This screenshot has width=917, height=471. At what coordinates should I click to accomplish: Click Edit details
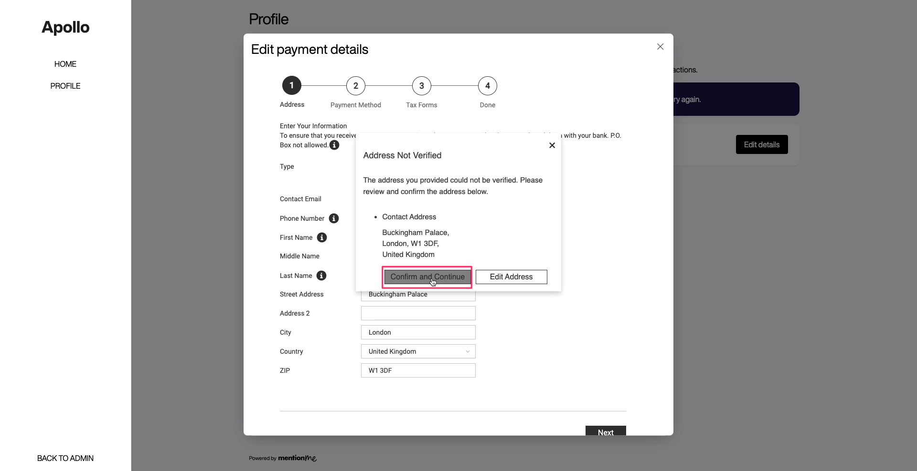[x=761, y=144]
